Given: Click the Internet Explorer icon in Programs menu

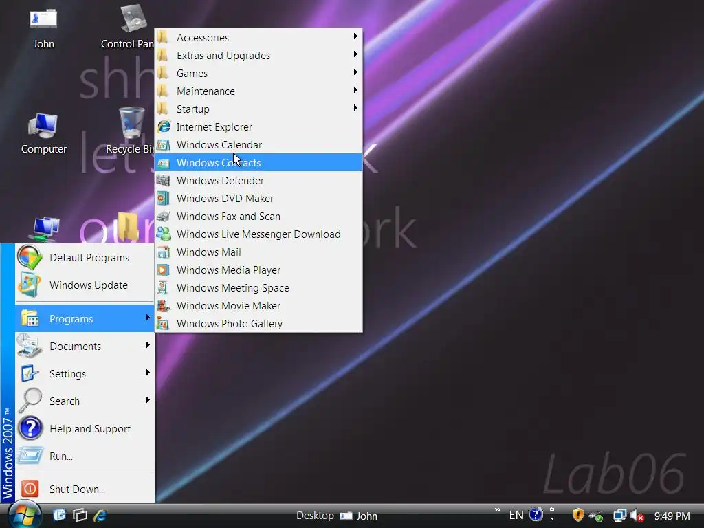Looking at the screenshot, I should [x=164, y=126].
